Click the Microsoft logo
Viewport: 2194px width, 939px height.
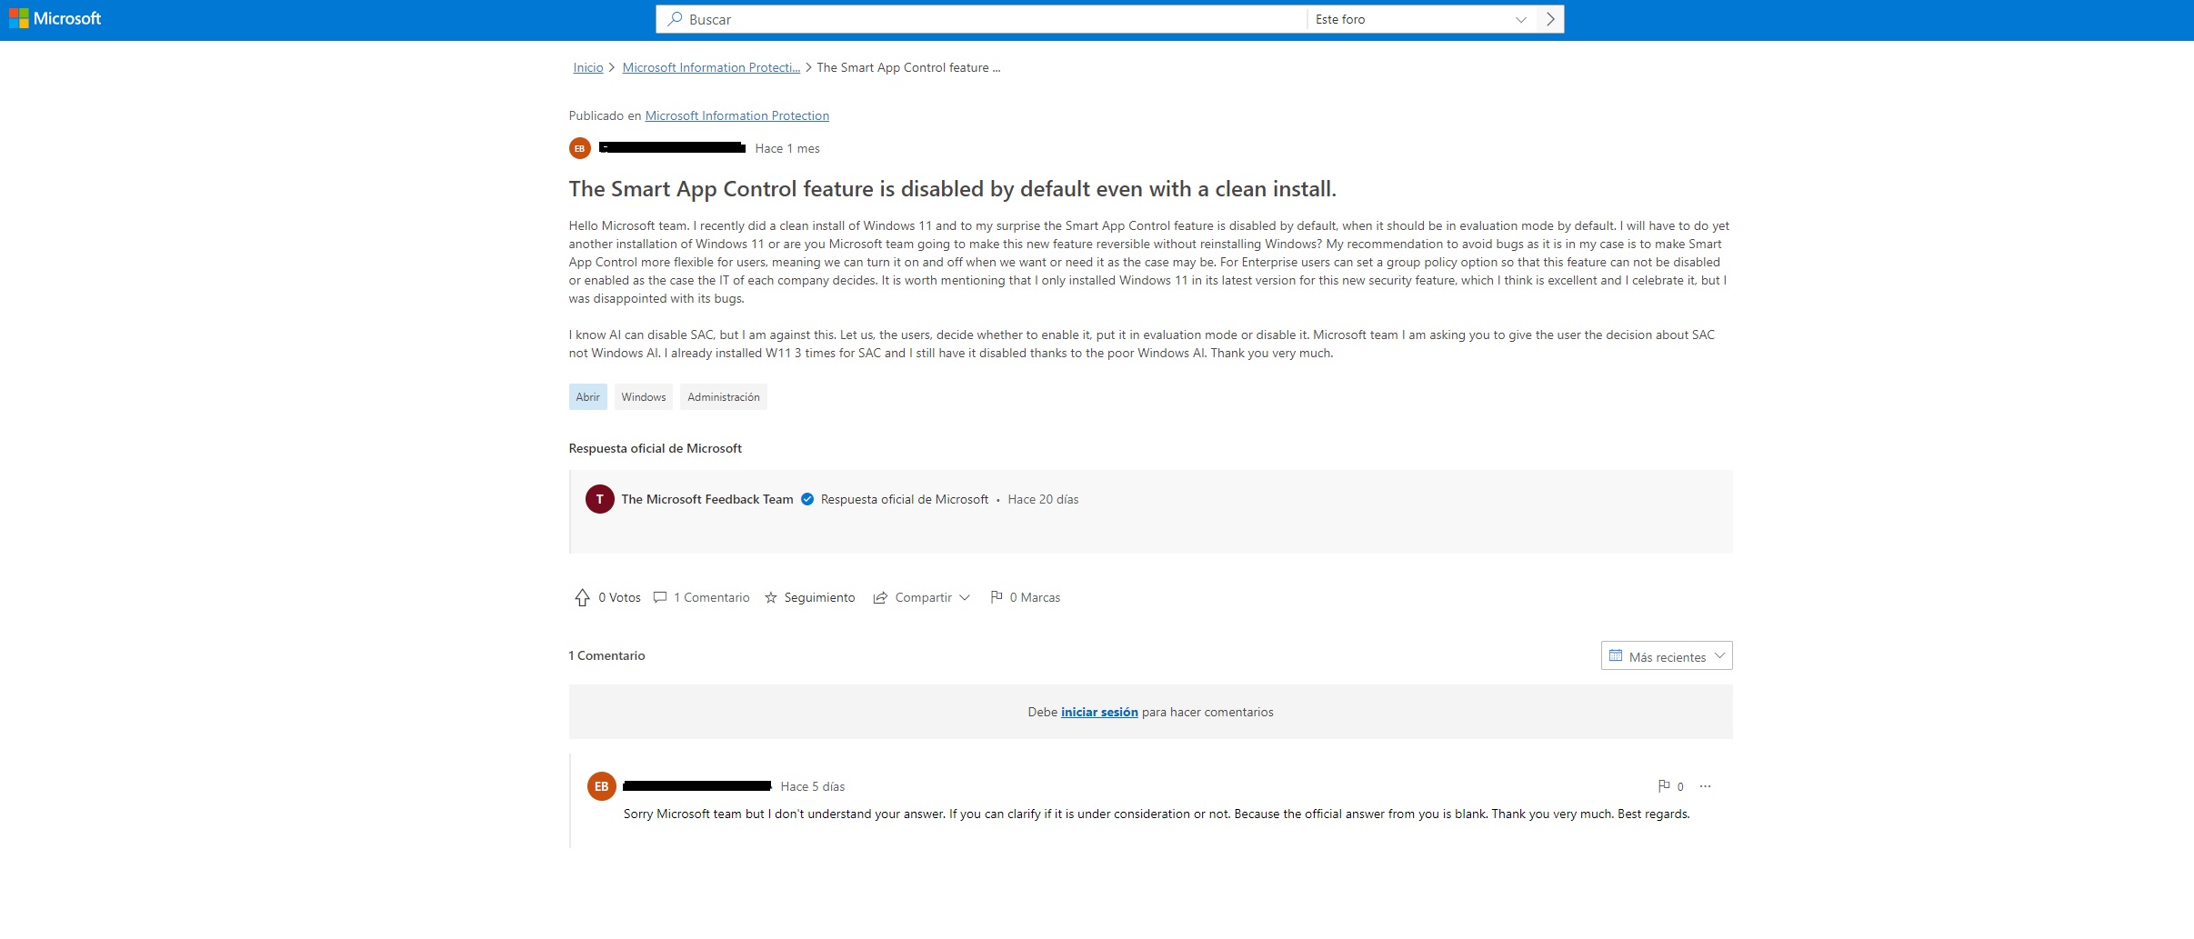point(55,18)
